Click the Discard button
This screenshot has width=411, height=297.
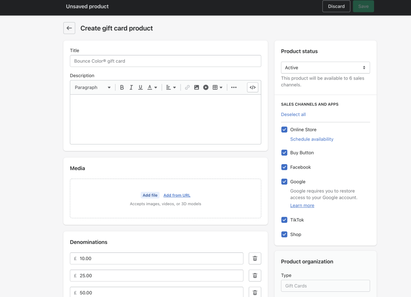336,6
